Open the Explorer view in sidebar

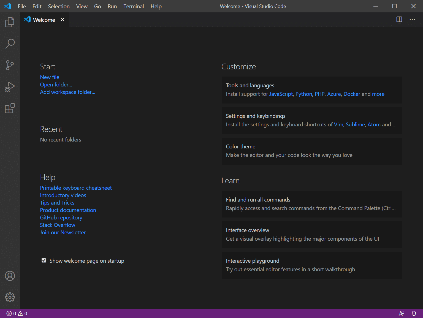coord(10,22)
